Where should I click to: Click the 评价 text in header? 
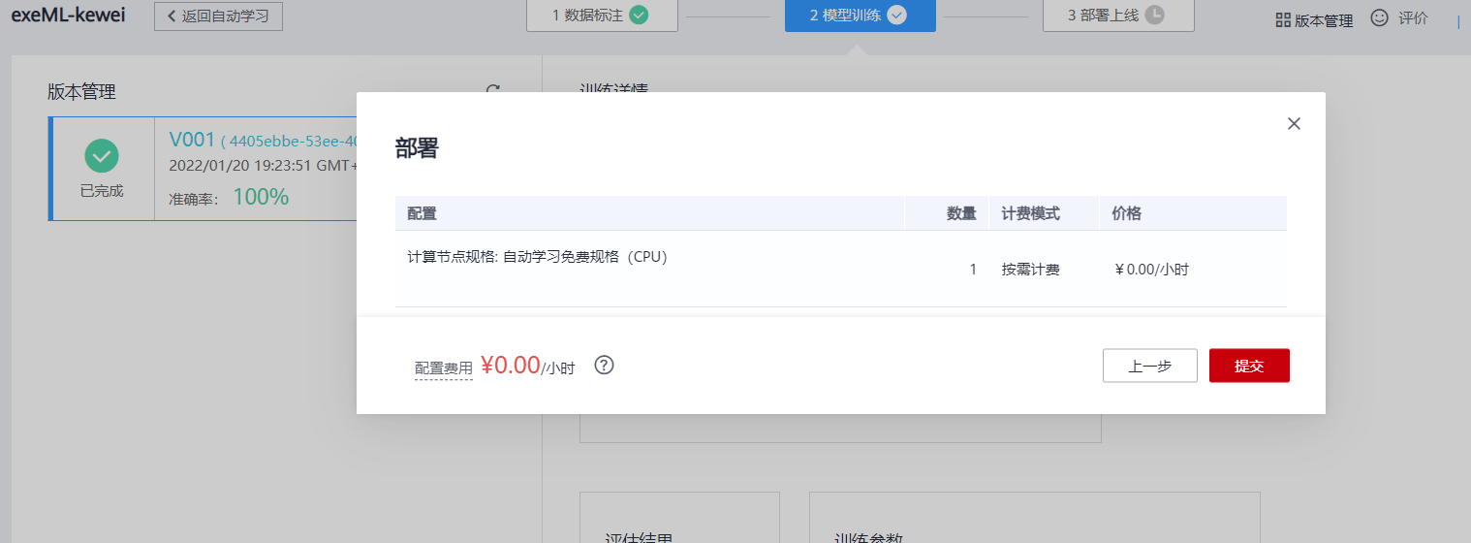click(1413, 18)
